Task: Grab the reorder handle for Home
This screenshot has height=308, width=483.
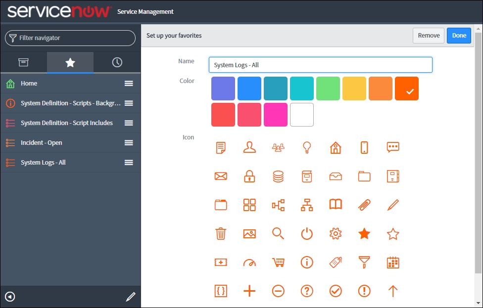Action: click(x=129, y=84)
